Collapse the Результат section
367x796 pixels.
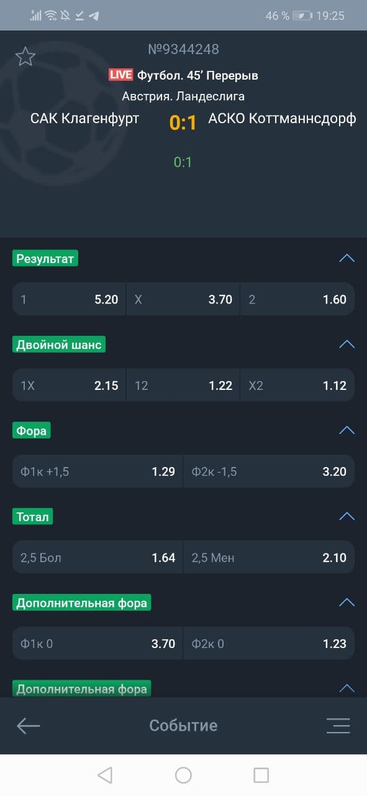coord(347,258)
